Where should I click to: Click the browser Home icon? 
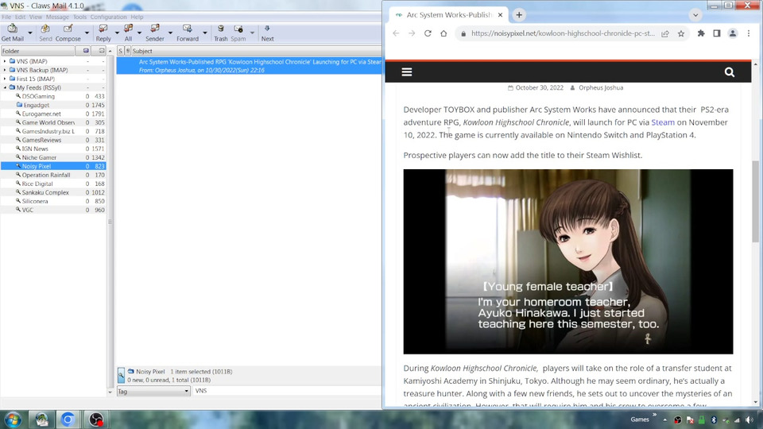[443, 33]
